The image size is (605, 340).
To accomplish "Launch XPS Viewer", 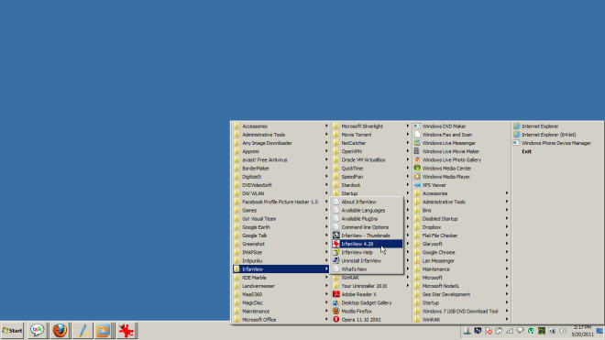I will tap(461, 185).
